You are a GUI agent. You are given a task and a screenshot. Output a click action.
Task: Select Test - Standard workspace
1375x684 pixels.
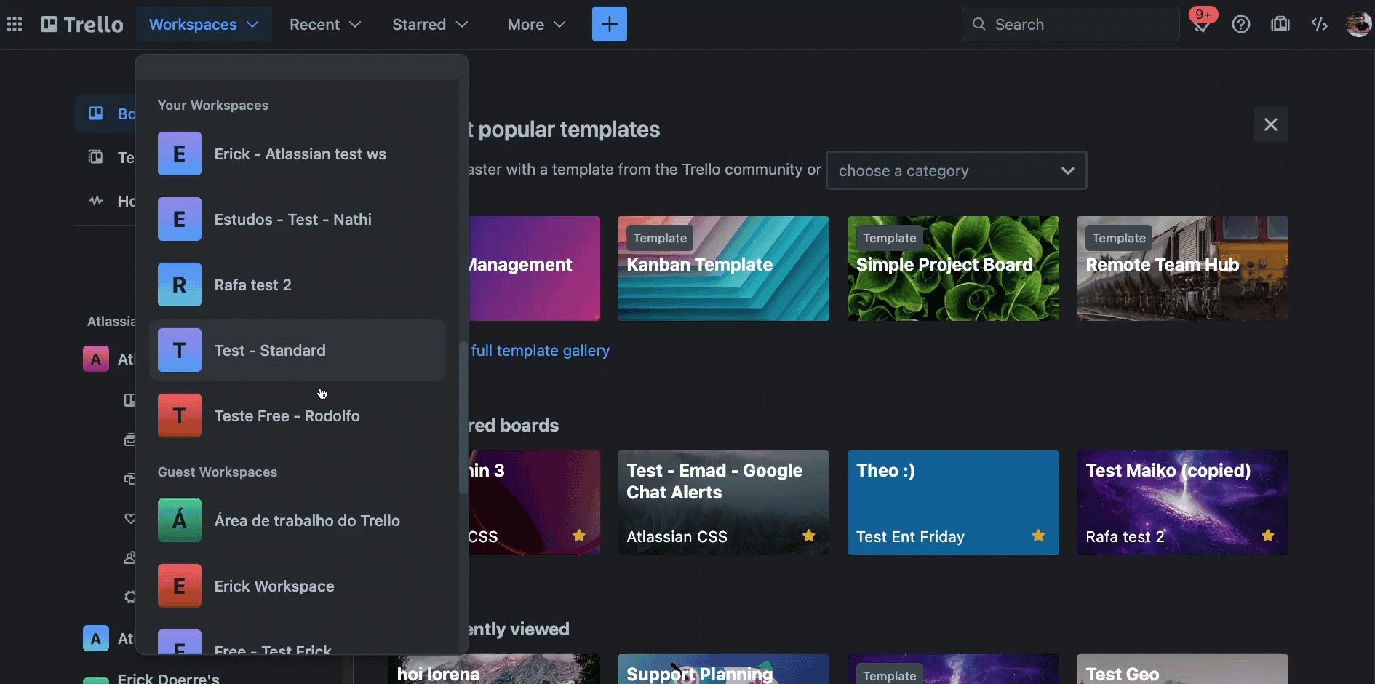tap(298, 350)
